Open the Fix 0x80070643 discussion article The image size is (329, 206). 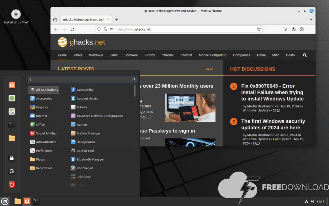pyautogui.click(x=272, y=92)
